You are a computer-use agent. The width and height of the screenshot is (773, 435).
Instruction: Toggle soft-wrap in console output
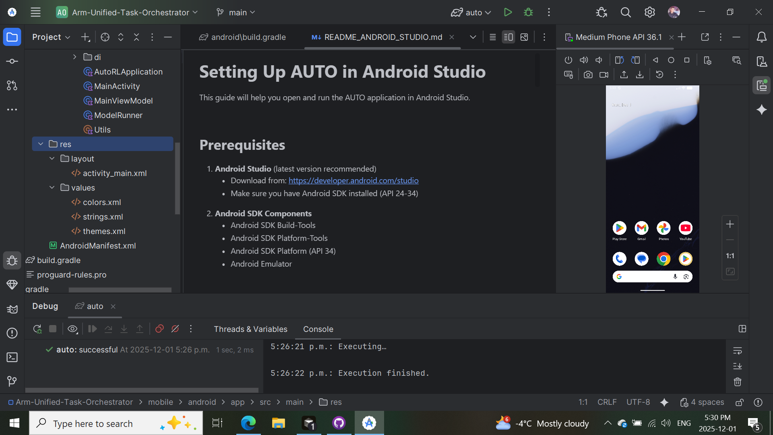point(737,350)
